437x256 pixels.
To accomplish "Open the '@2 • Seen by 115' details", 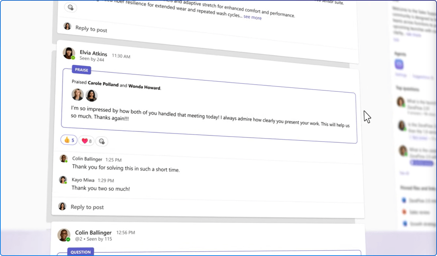I will point(94,239).
